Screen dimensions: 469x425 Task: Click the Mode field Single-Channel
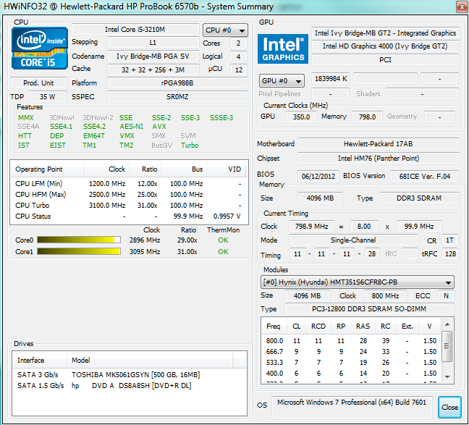(x=353, y=240)
